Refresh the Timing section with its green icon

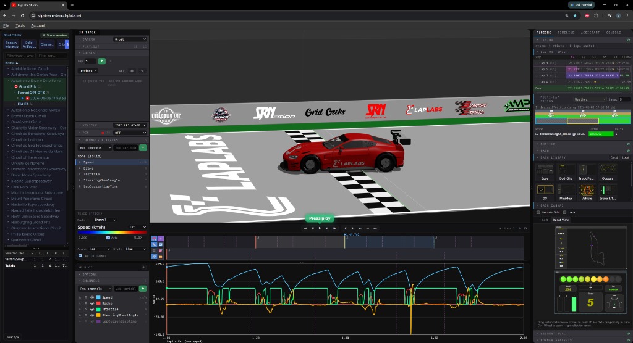(628, 40)
